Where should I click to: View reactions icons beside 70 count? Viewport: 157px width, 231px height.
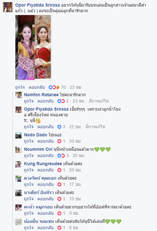[x=54, y=87]
